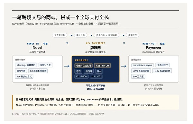Screen dimensions: 193x124
Task: Click the text '外资几乎无法自建'
Action: pos(96,89)
